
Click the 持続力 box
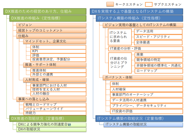click(x=55, y=113)
